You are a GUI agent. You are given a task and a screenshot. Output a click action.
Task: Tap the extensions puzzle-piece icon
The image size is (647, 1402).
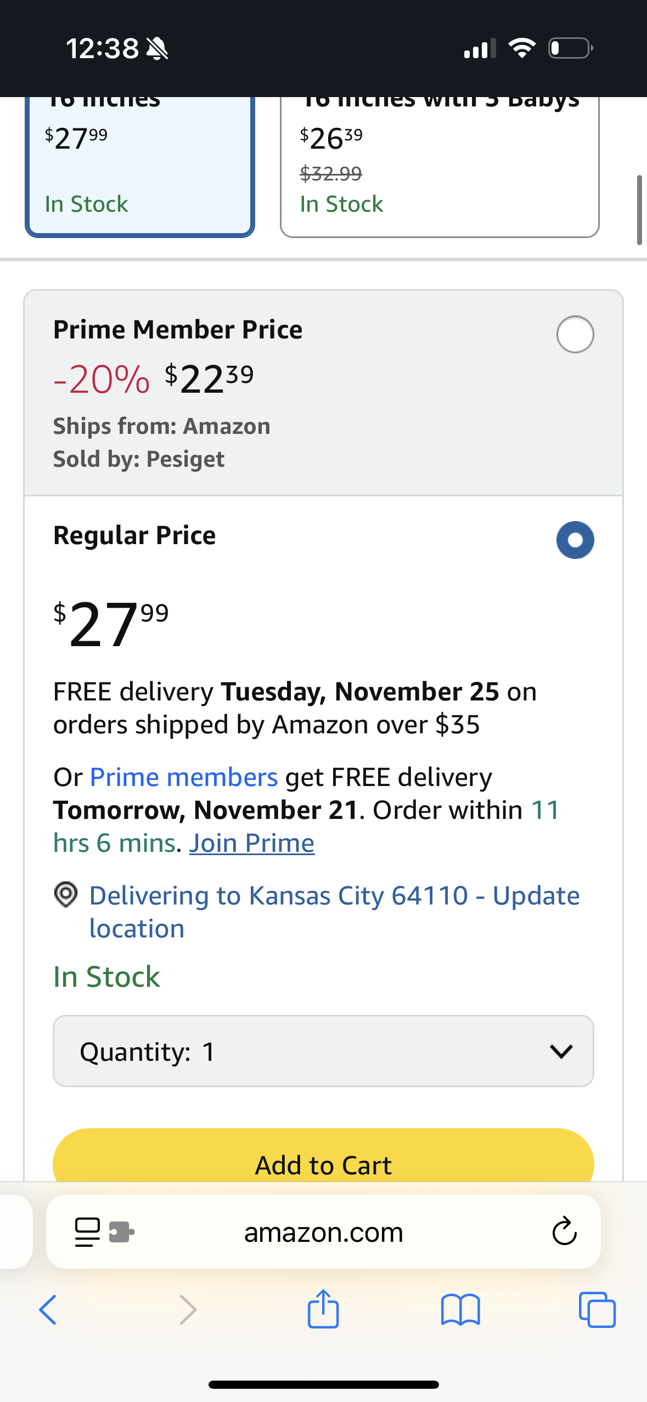coord(121,1232)
